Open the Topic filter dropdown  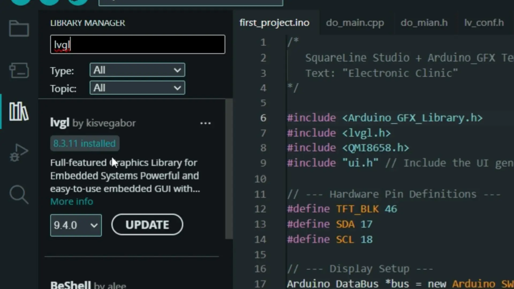coord(137,88)
